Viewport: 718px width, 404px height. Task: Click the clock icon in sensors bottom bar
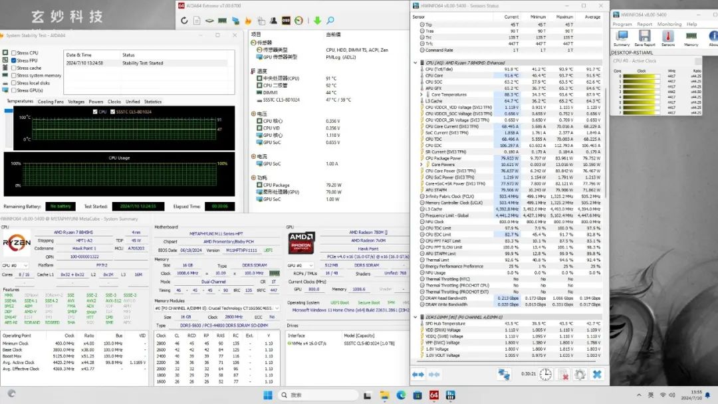click(545, 375)
